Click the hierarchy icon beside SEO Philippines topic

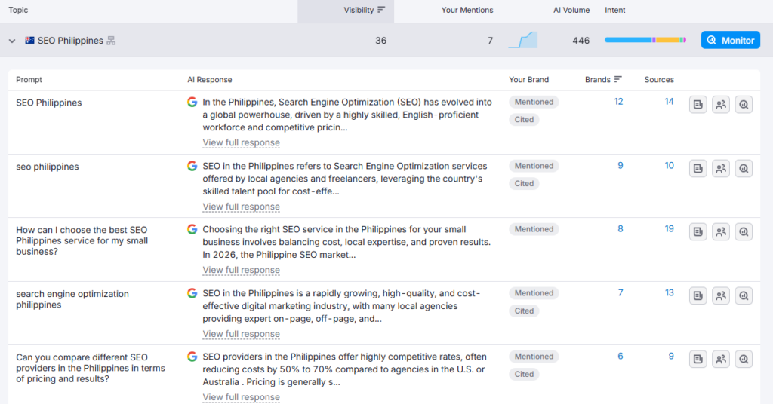(x=111, y=41)
